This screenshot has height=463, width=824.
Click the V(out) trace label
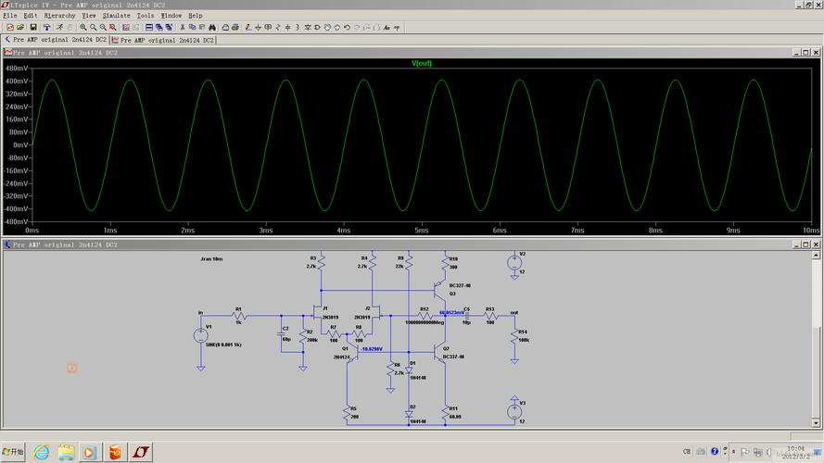422,63
